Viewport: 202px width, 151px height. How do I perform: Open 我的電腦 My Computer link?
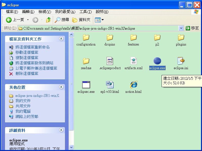tap(23, 111)
